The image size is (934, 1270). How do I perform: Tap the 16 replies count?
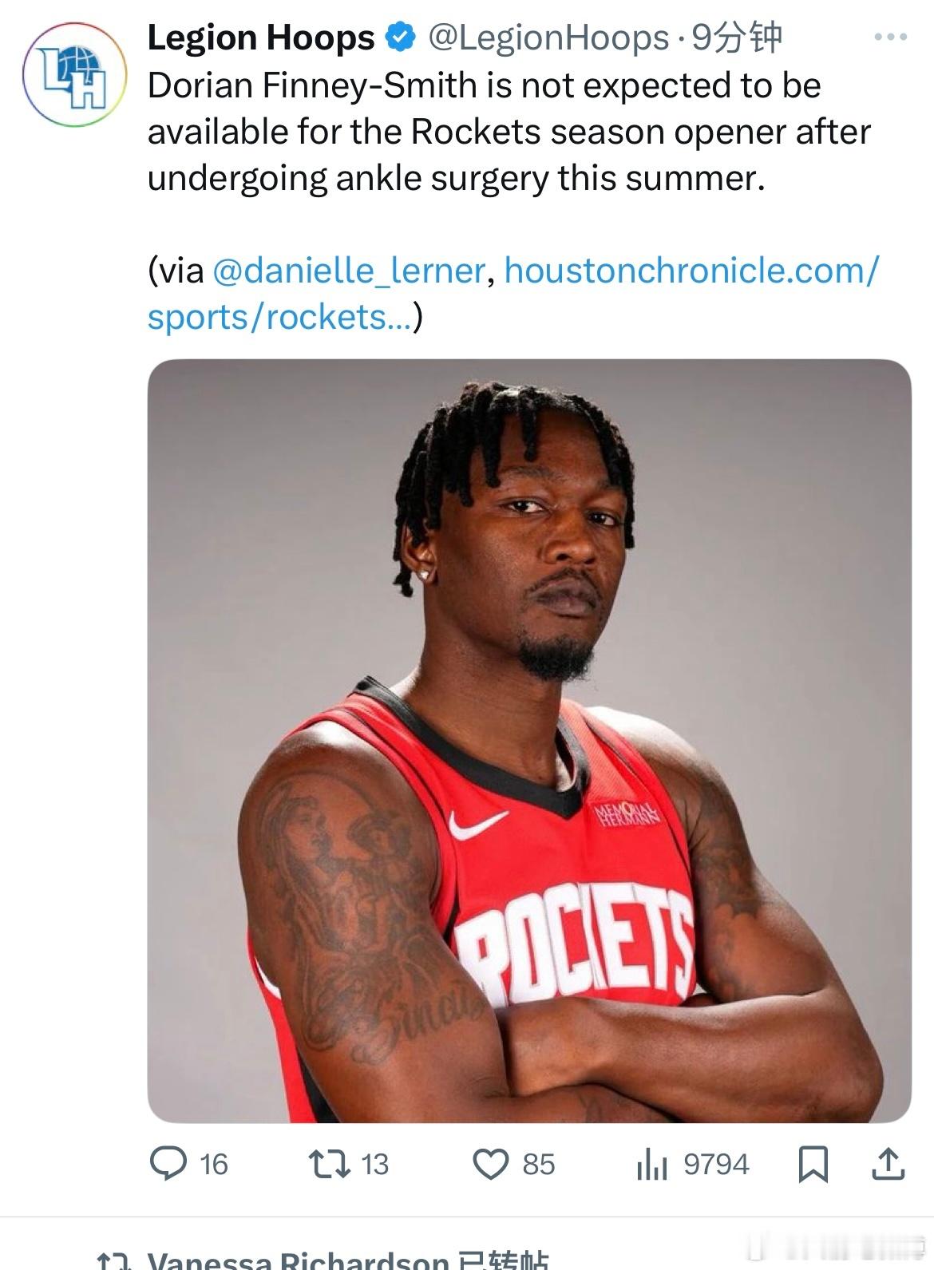(x=214, y=1165)
